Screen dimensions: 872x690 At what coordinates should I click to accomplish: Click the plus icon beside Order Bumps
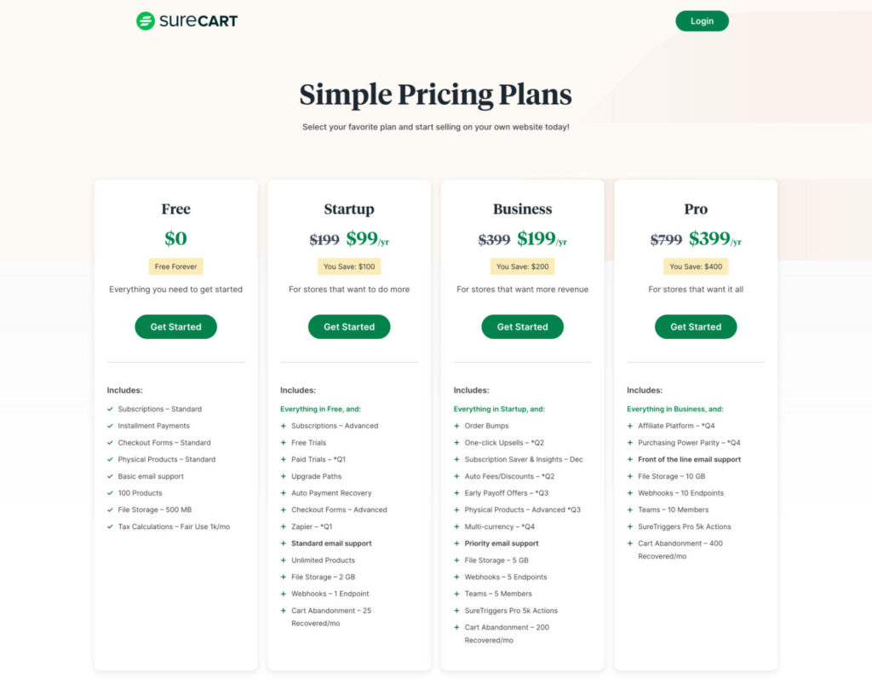point(457,426)
